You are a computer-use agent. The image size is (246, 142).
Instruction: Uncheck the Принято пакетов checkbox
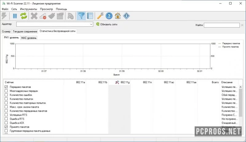[6, 127]
